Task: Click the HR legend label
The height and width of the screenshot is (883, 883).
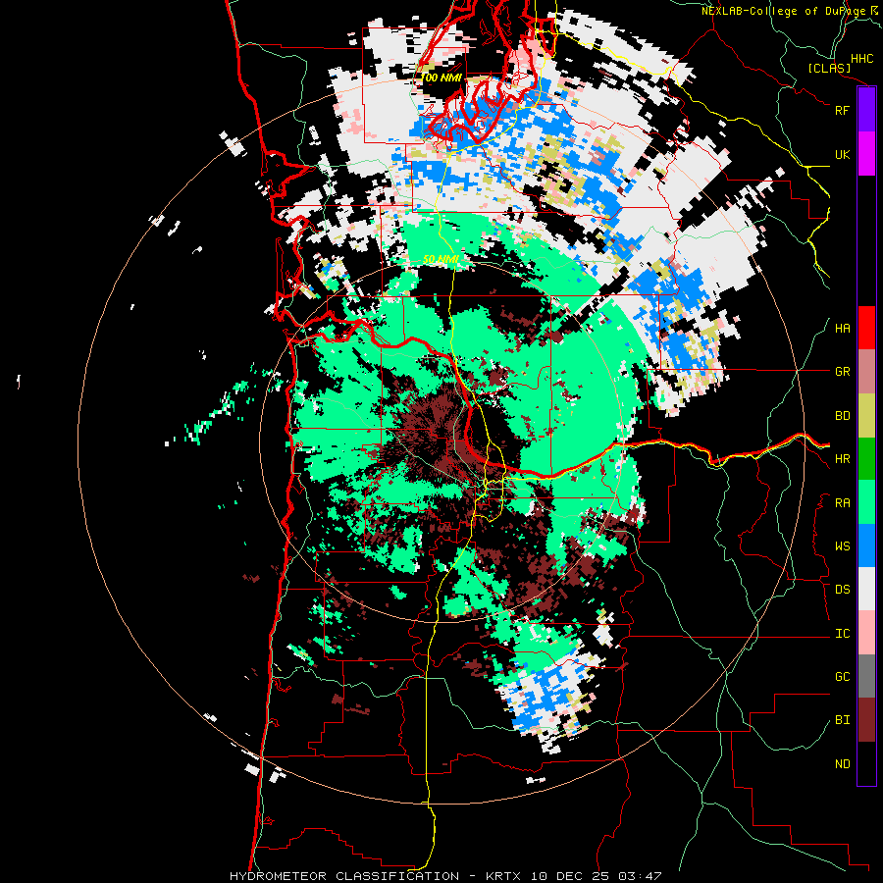Action: point(842,459)
